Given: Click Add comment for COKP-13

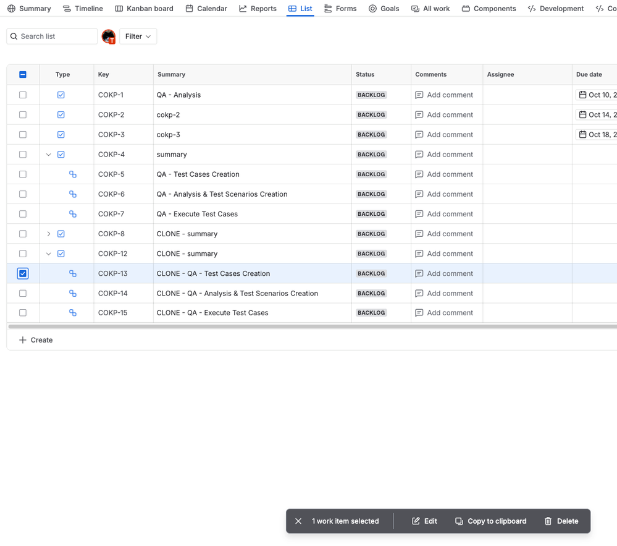Looking at the screenshot, I should tap(444, 273).
